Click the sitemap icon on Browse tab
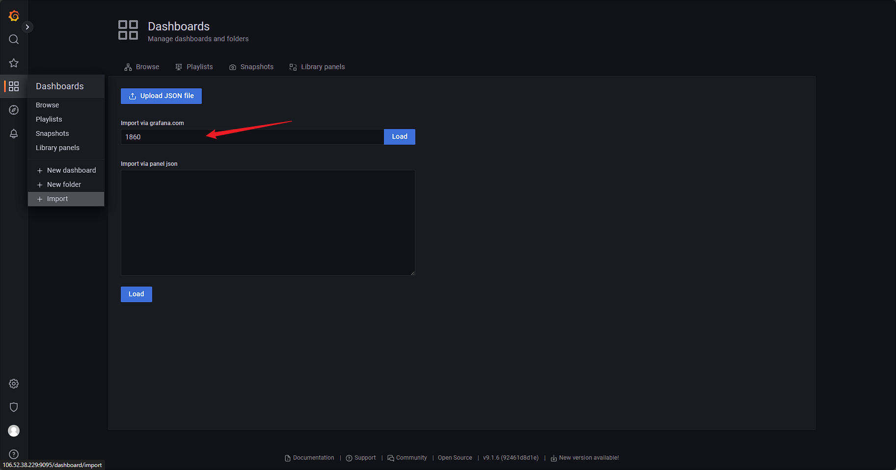Viewport: 896px width, 470px height. (128, 67)
